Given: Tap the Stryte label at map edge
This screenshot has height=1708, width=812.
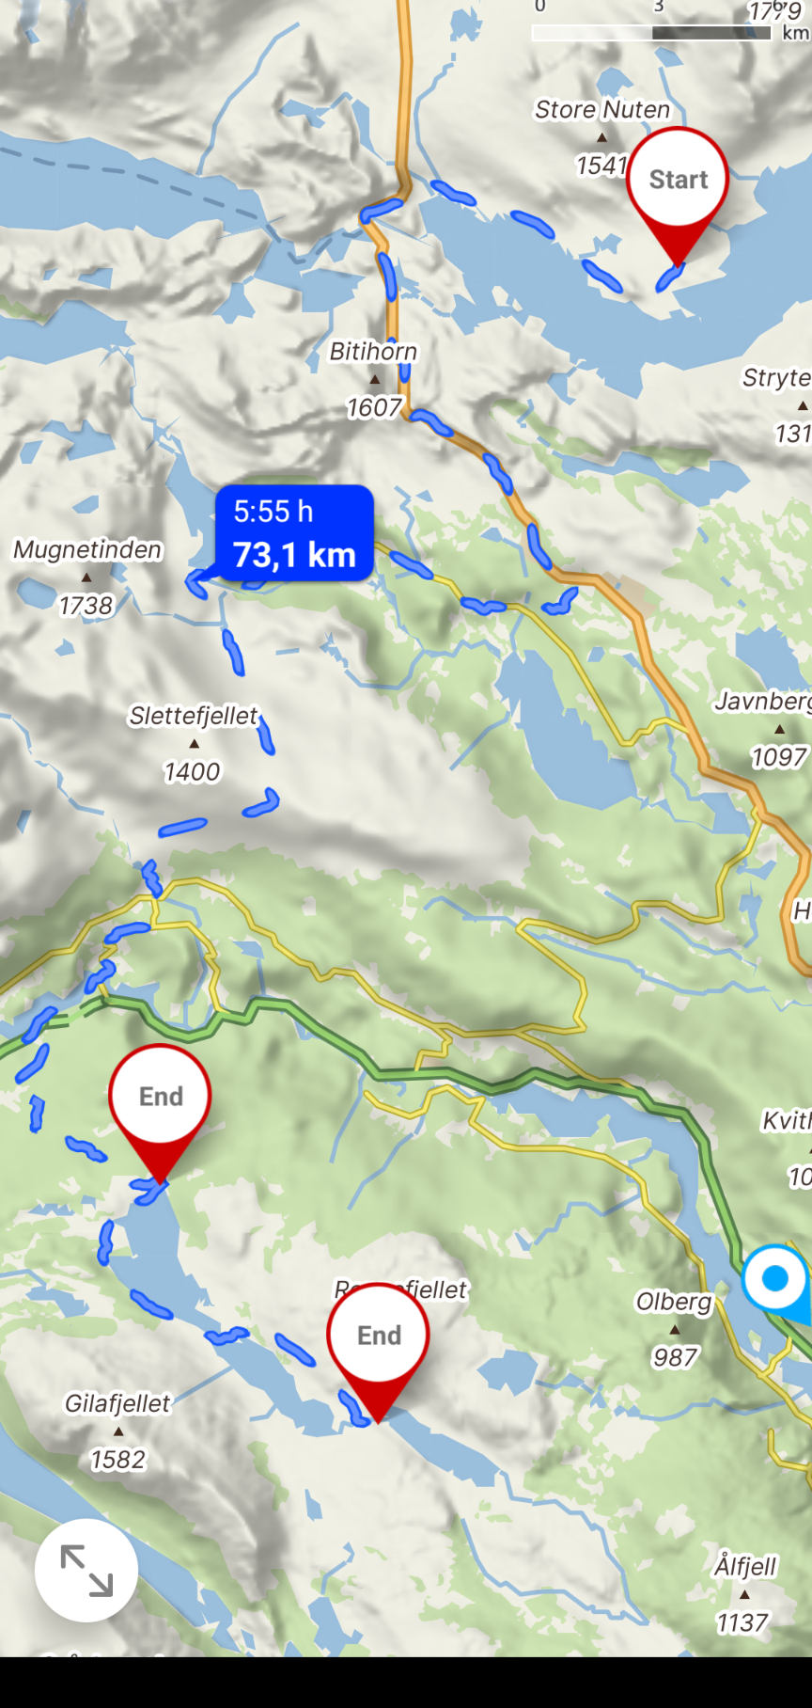Looking at the screenshot, I should (x=776, y=378).
